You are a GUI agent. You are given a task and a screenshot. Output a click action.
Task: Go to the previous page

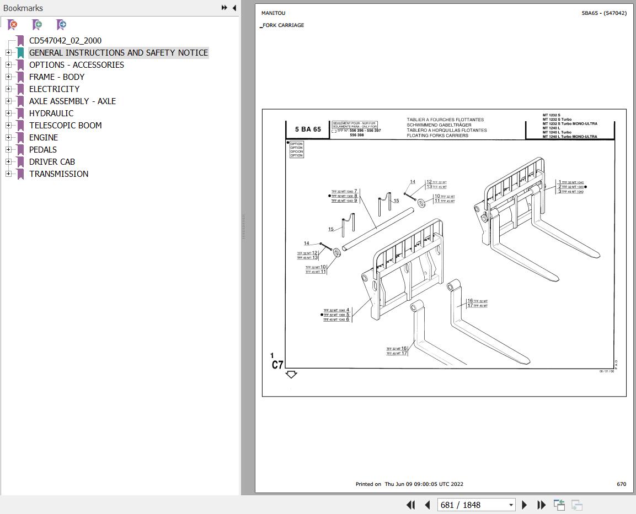click(427, 505)
